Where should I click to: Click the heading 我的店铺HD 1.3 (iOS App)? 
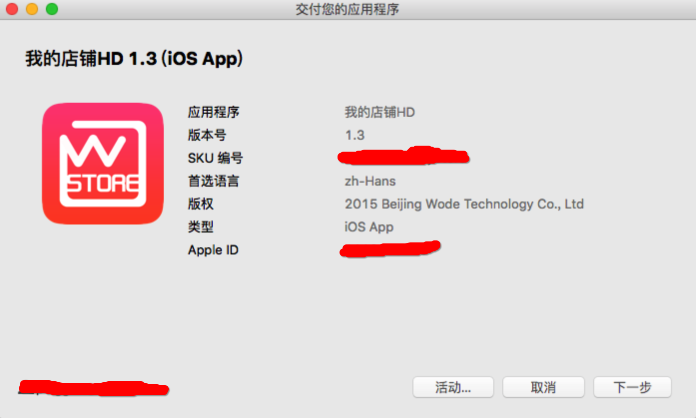(134, 59)
